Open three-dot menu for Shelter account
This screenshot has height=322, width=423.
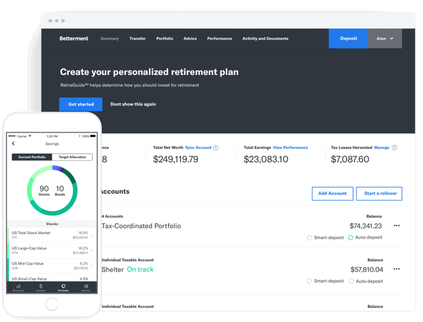click(x=397, y=269)
